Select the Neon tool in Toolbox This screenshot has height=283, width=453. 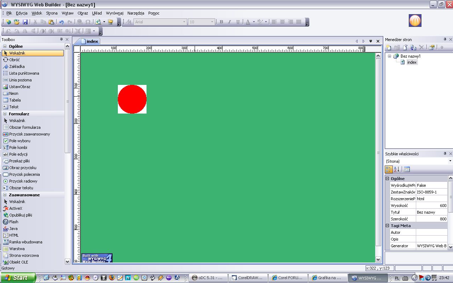click(14, 93)
